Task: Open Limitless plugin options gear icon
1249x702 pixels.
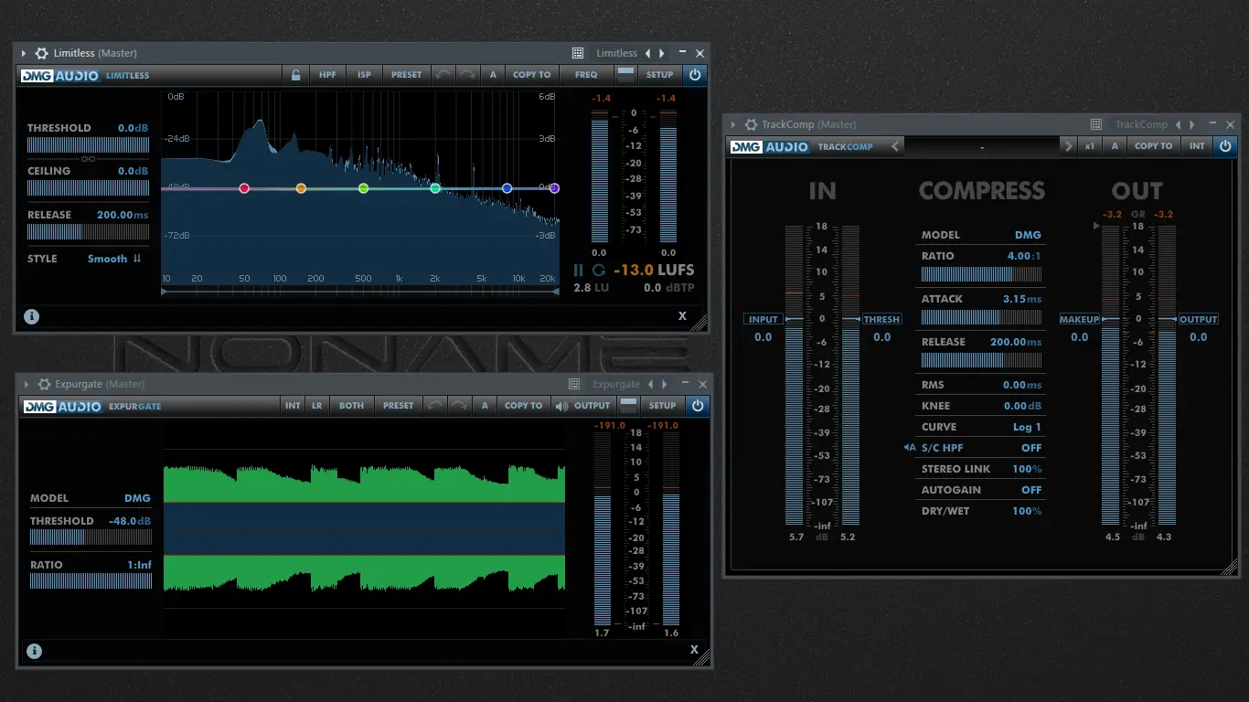Action: (x=41, y=53)
